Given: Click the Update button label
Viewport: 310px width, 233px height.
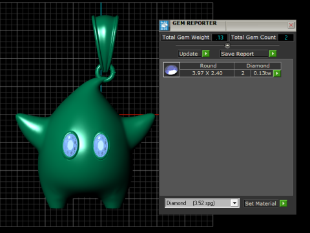Looking at the screenshot, I should pos(189,54).
